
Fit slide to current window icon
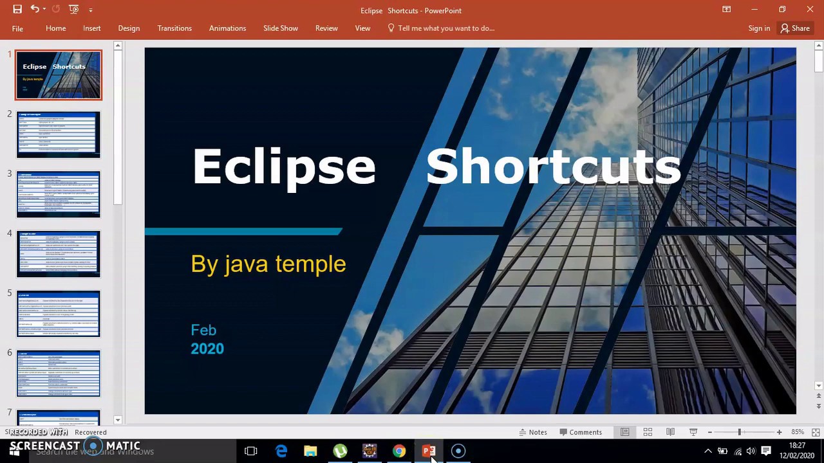[816, 432]
